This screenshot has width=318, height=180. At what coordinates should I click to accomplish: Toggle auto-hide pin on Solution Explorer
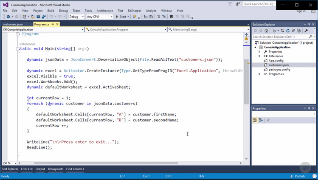point(309,24)
